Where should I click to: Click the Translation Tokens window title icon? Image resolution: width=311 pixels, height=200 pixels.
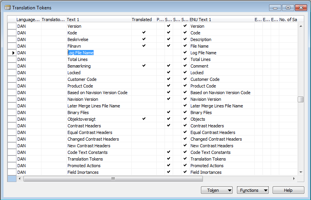[7, 7]
